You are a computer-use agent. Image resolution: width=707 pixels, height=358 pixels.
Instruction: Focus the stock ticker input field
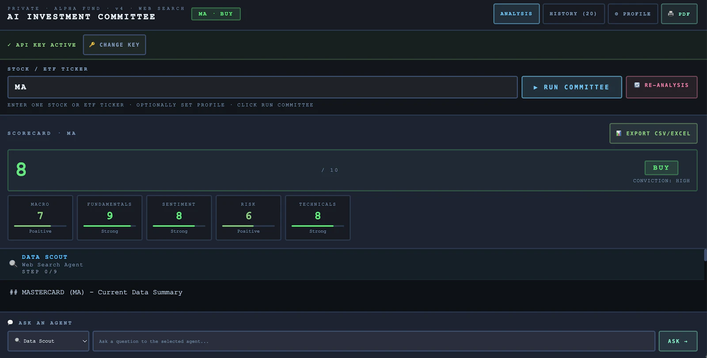click(262, 87)
